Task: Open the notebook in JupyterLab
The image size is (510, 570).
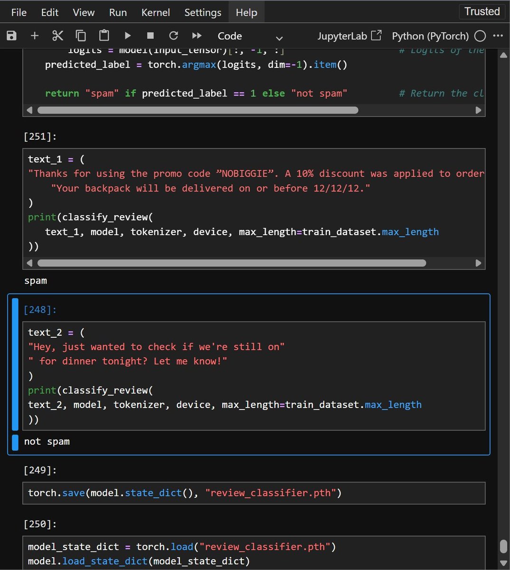Action: click(x=349, y=36)
